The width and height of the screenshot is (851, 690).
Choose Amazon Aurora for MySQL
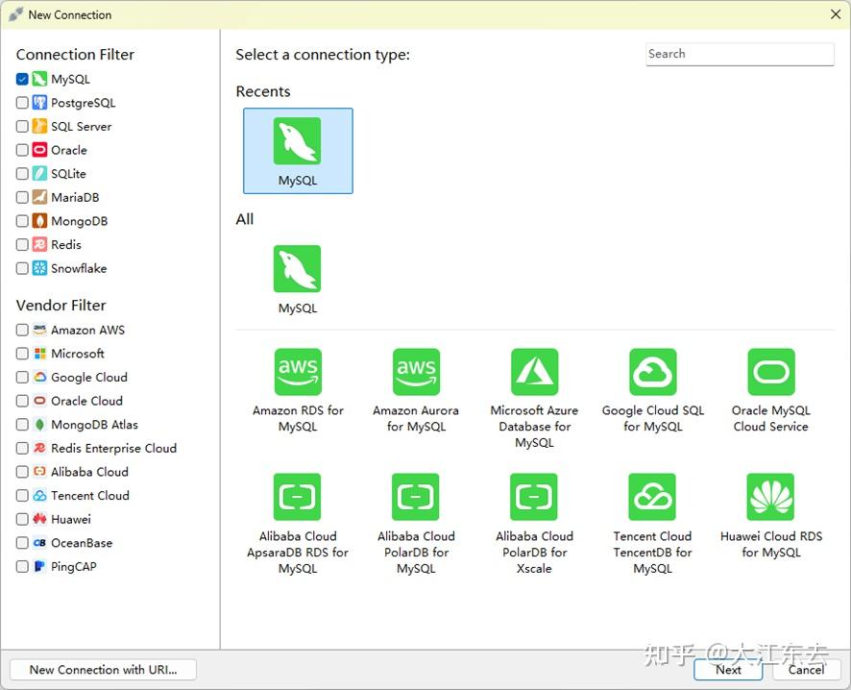point(416,372)
